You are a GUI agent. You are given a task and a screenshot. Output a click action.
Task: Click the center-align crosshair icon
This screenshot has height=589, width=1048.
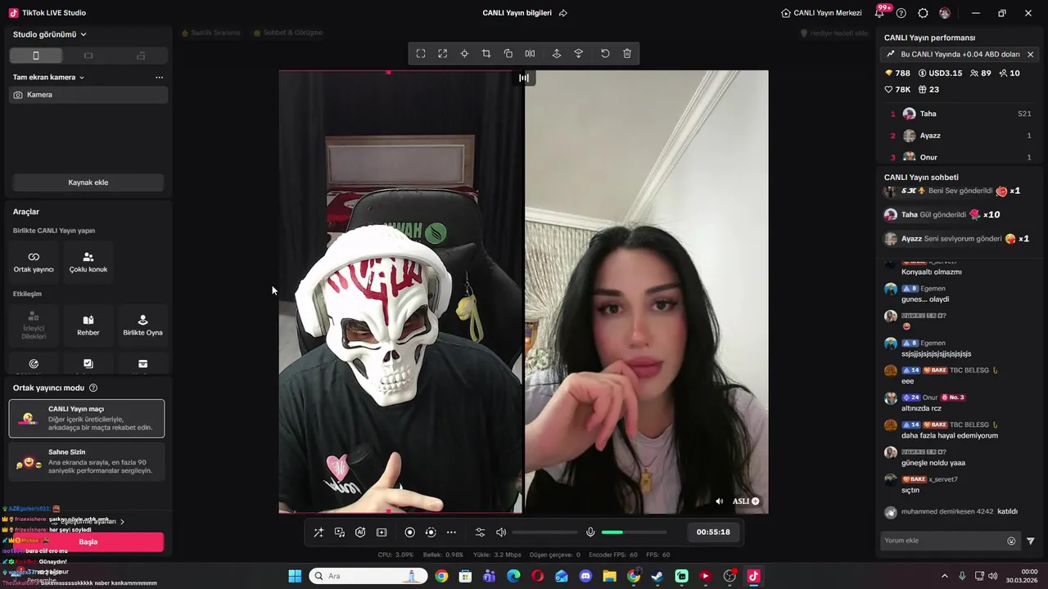(464, 53)
